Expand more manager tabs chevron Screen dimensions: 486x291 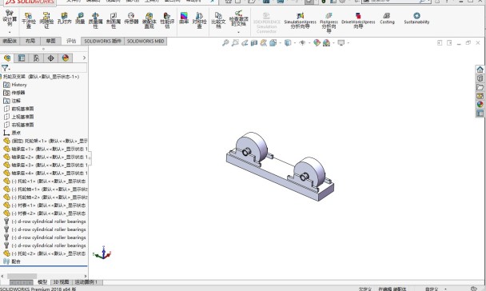(x=84, y=58)
